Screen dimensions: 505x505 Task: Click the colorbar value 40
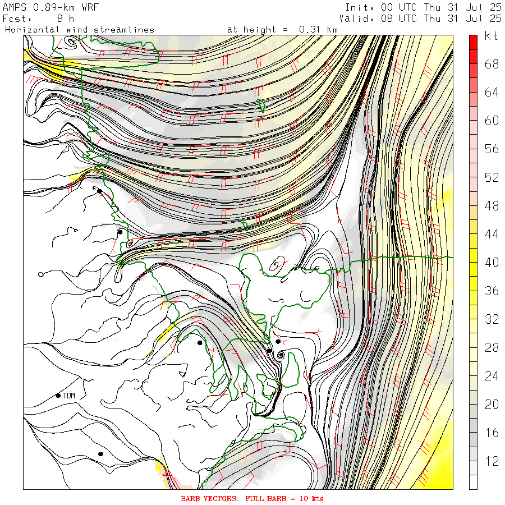click(x=492, y=263)
